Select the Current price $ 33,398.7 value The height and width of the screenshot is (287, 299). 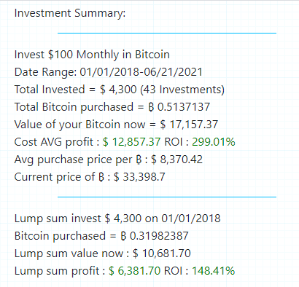139,177
